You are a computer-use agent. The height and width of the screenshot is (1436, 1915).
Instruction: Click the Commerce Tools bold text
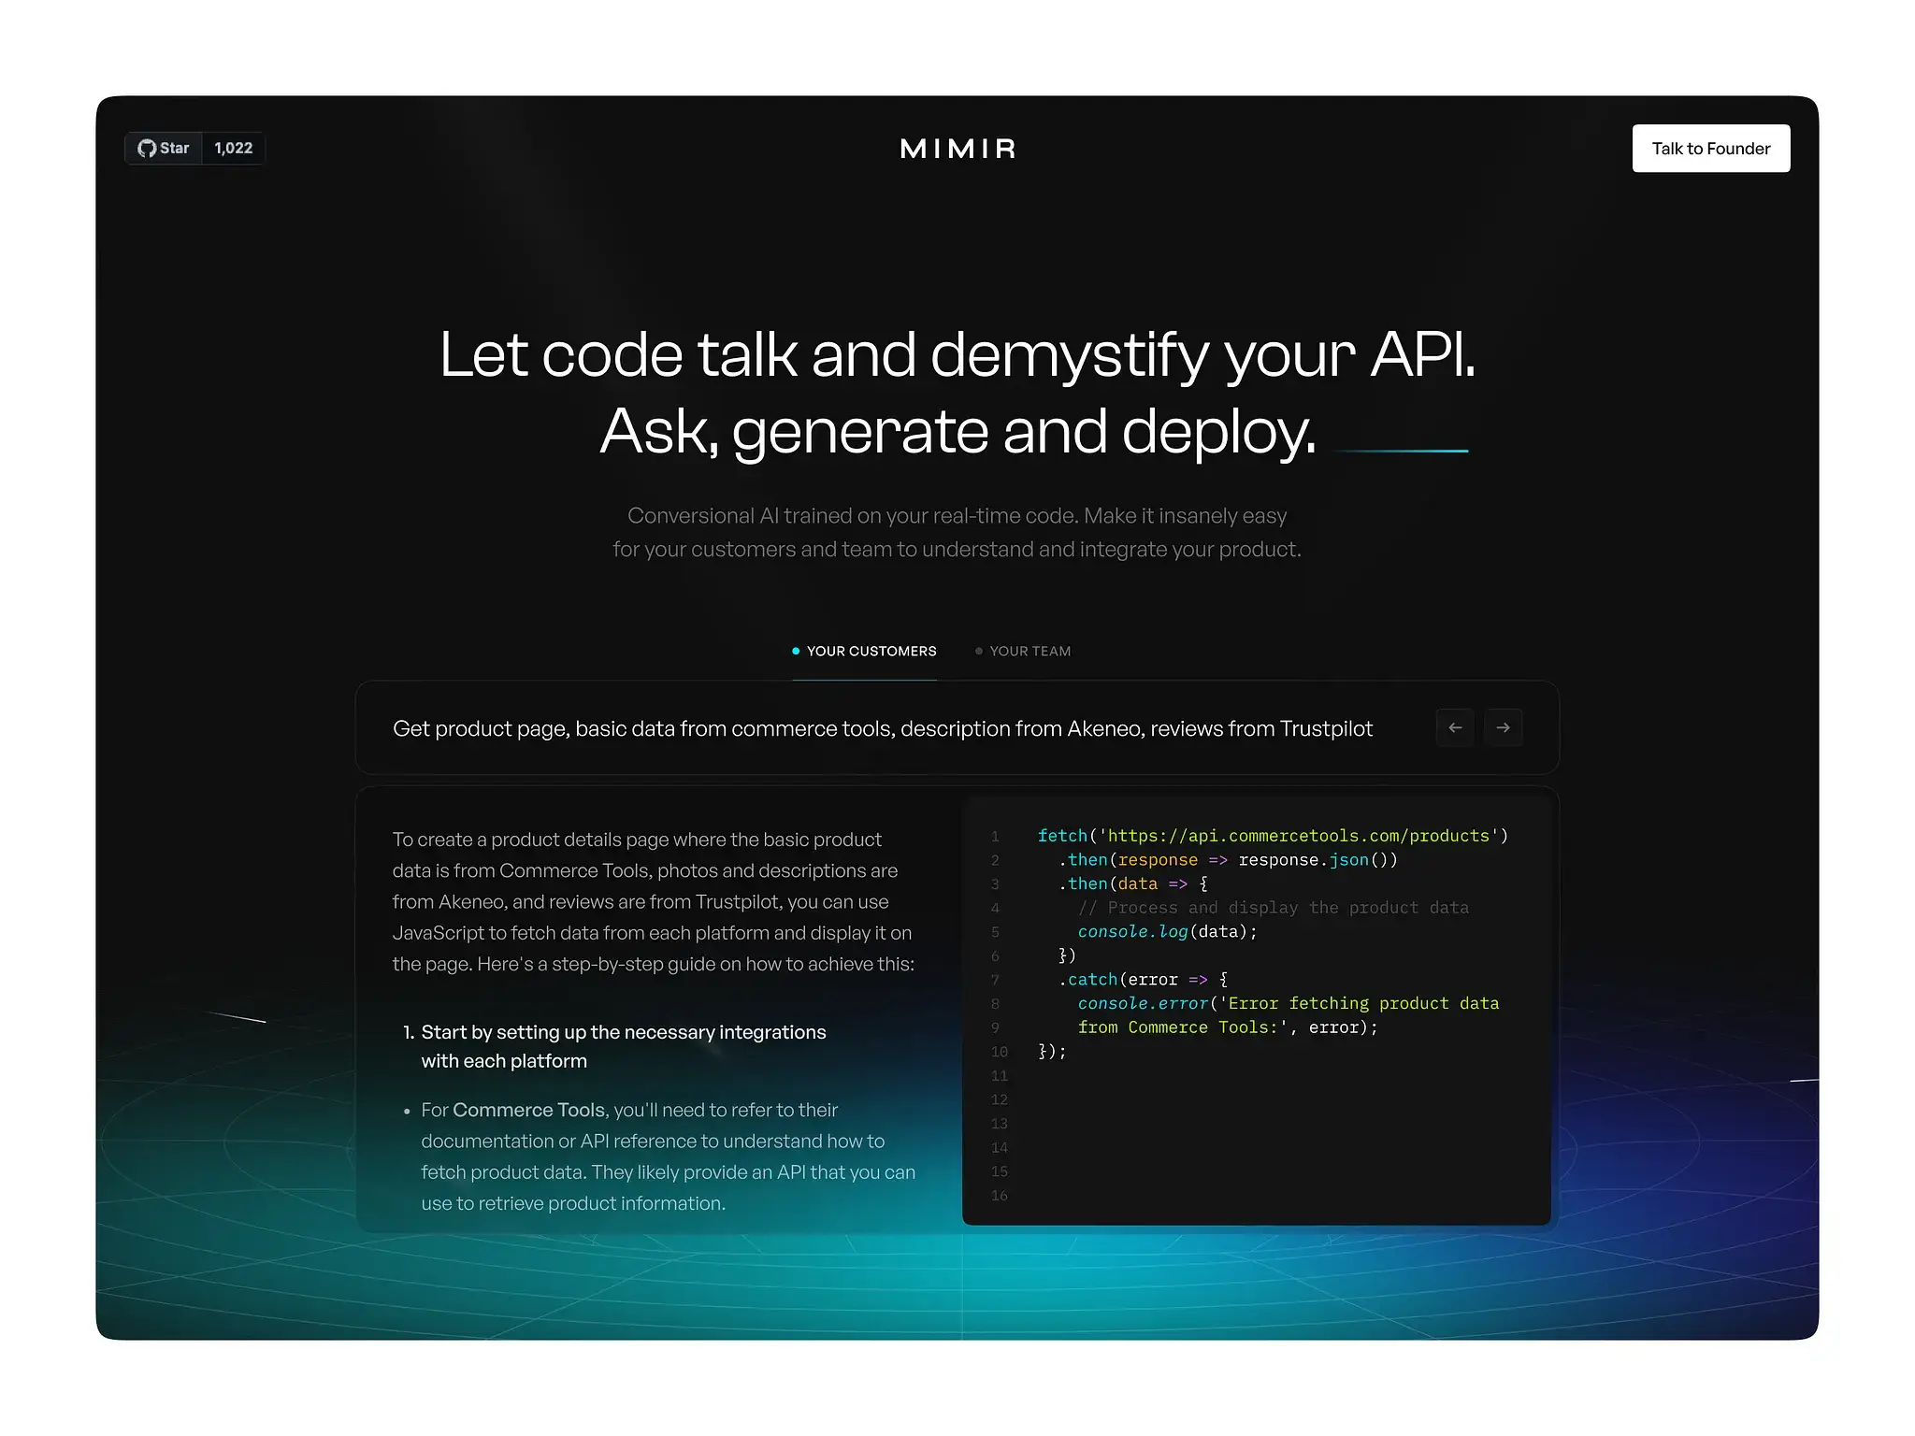(528, 1110)
